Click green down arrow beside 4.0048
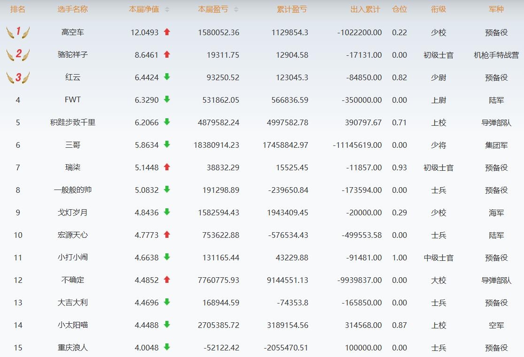Image resolution: width=524 pixels, height=357 pixels. coord(167,347)
